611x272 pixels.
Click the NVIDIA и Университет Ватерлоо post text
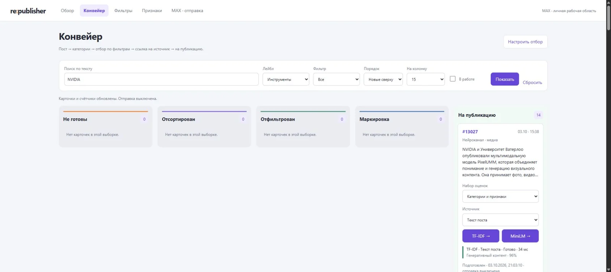tap(500, 162)
